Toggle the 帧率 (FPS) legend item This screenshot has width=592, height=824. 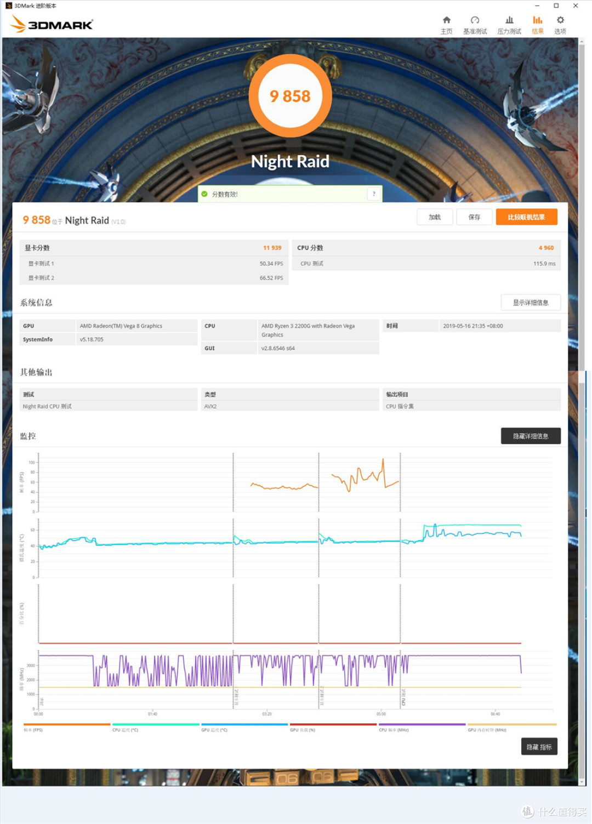pos(66,728)
